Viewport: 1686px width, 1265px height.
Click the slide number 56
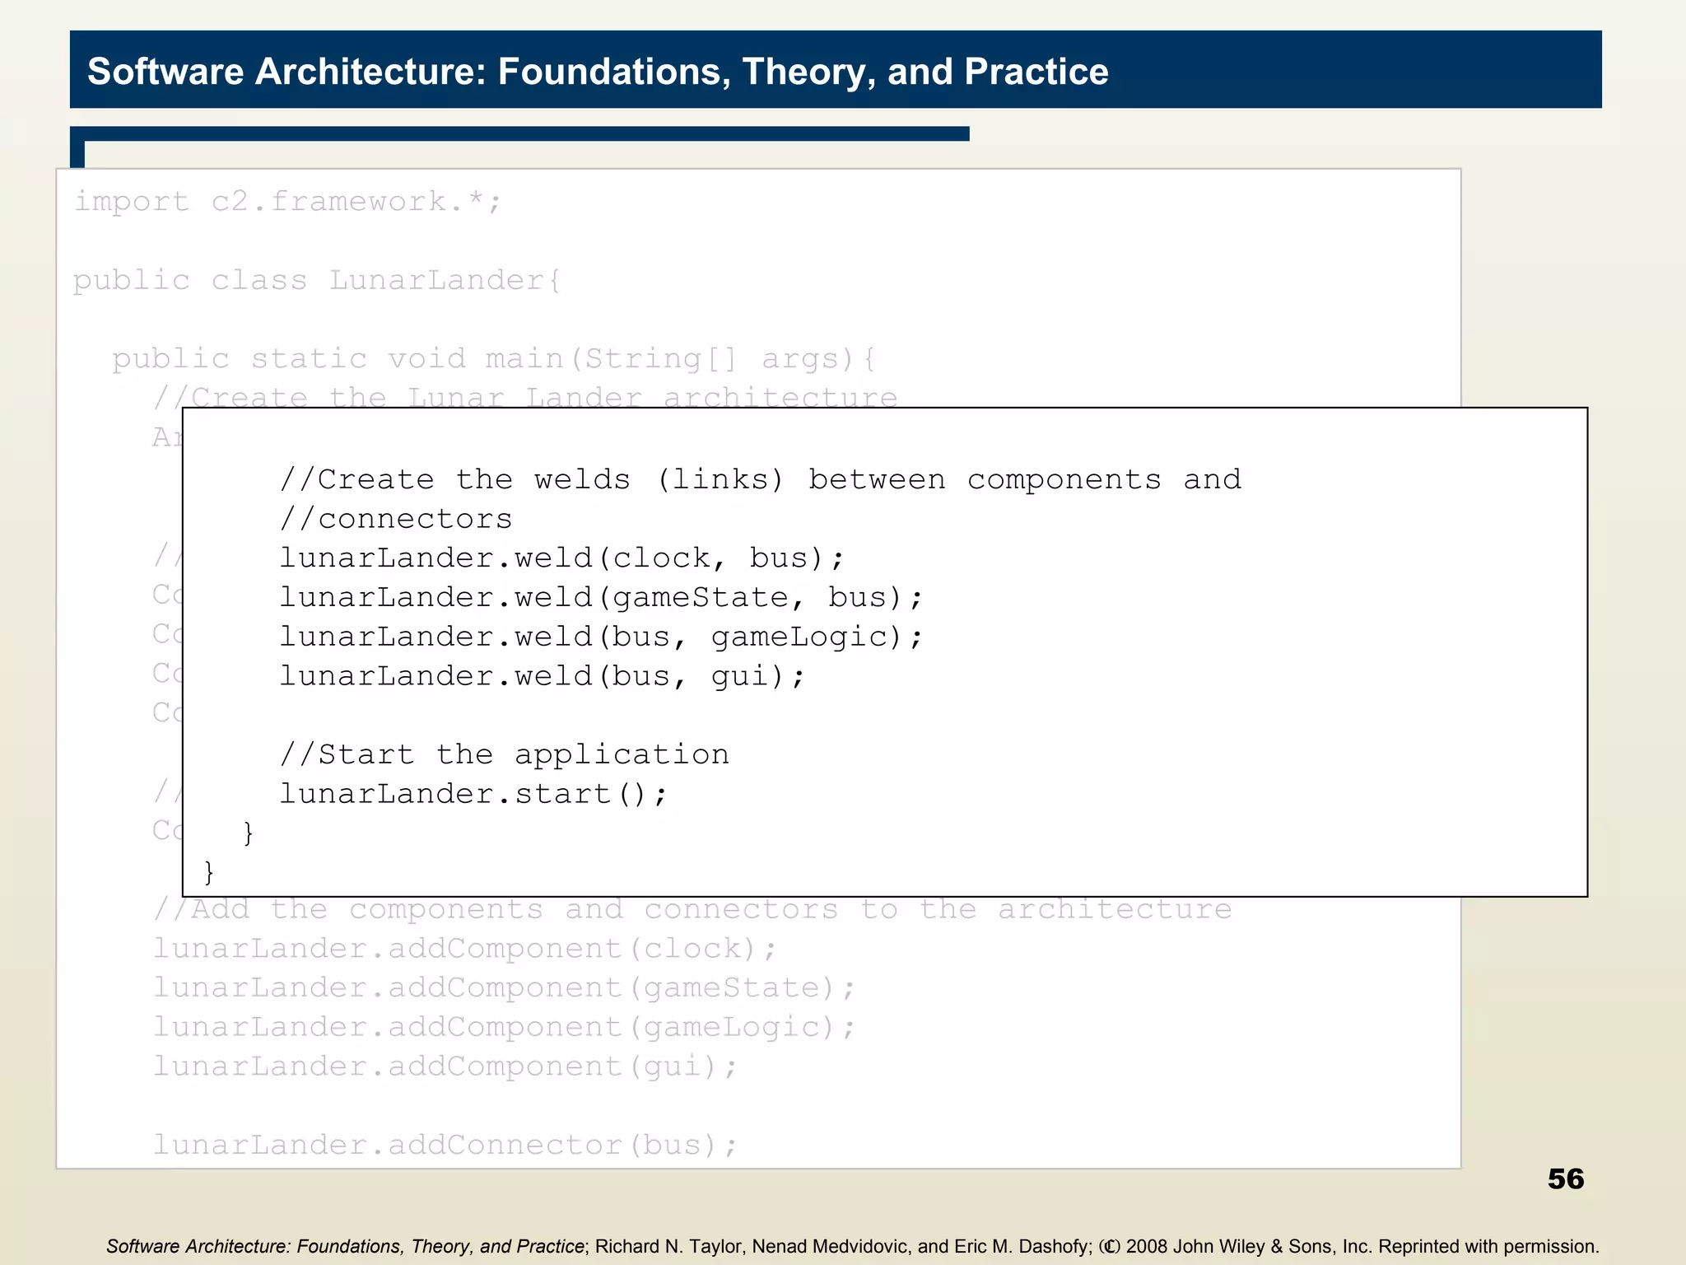point(1566,1179)
